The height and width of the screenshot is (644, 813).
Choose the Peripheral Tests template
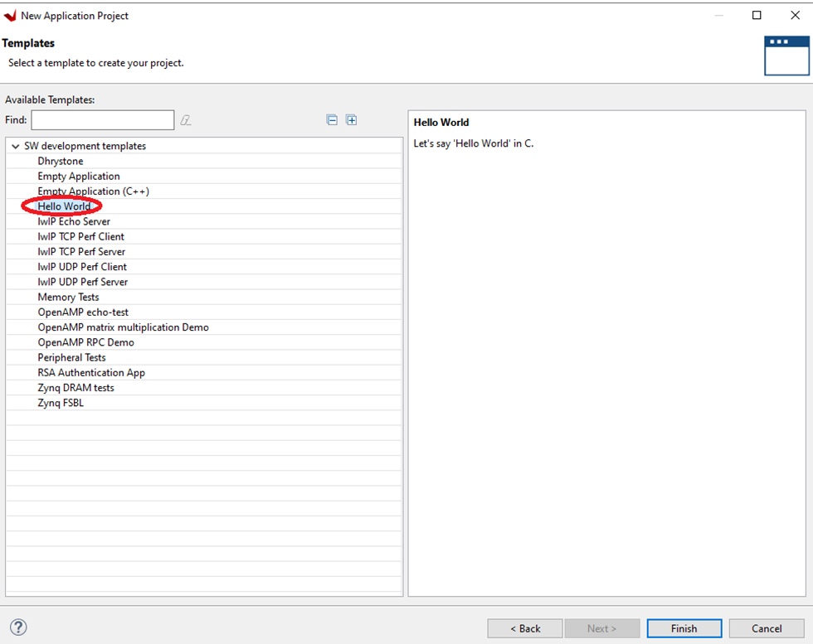point(71,357)
